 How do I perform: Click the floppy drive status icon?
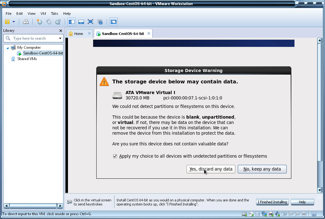click(257, 214)
